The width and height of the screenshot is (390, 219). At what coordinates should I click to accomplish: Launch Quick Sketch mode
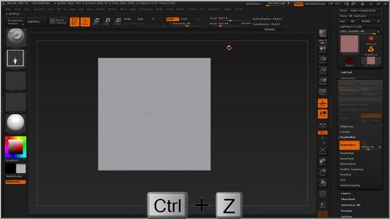pos(58,22)
